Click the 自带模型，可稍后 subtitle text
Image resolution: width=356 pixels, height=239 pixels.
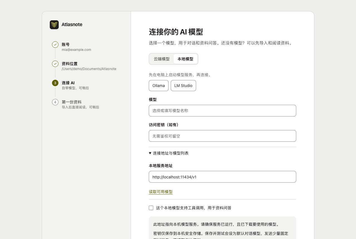pos(75,88)
